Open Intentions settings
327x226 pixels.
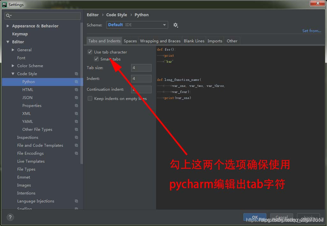(x=26, y=193)
